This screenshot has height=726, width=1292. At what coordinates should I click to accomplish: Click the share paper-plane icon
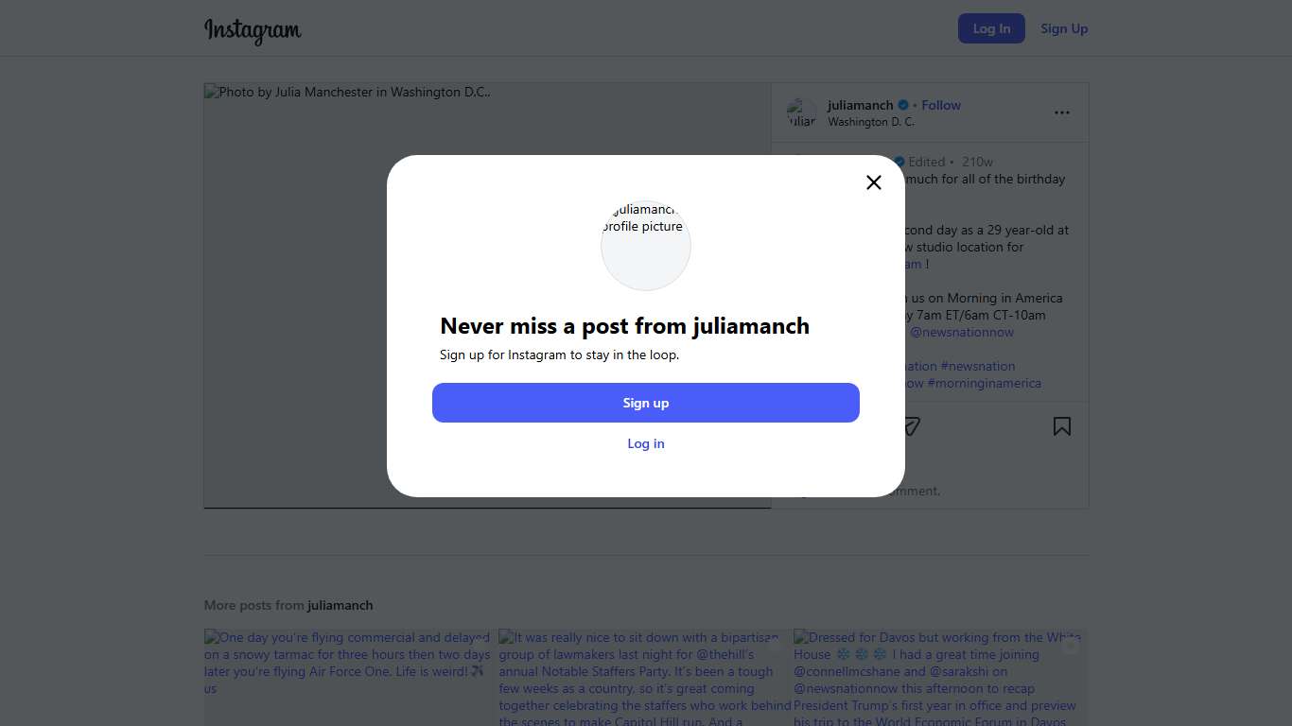911,426
